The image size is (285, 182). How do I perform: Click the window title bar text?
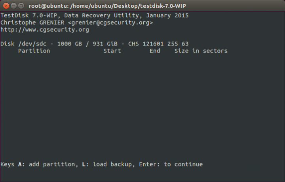pos(107,6)
